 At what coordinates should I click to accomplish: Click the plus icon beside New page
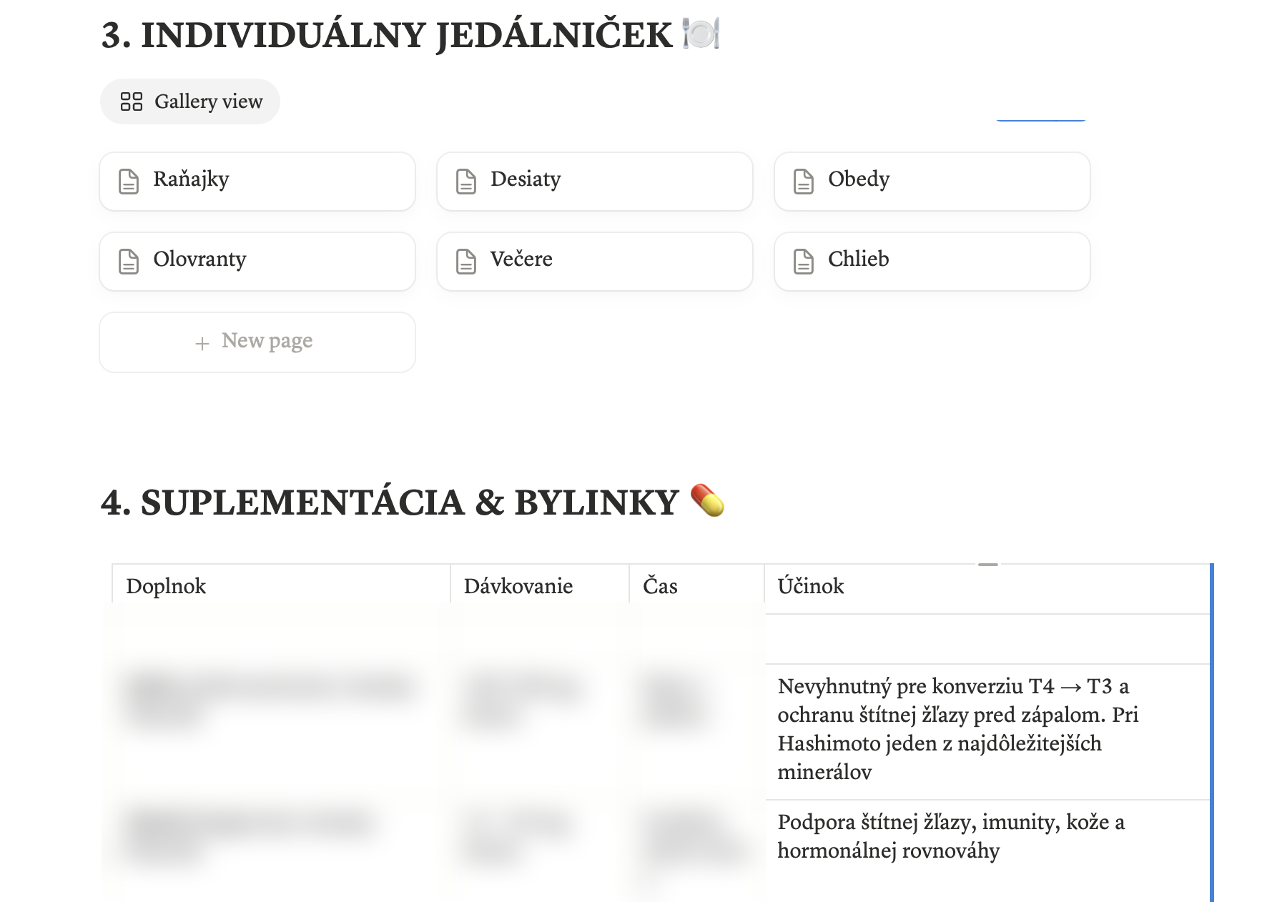pos(202,344)
